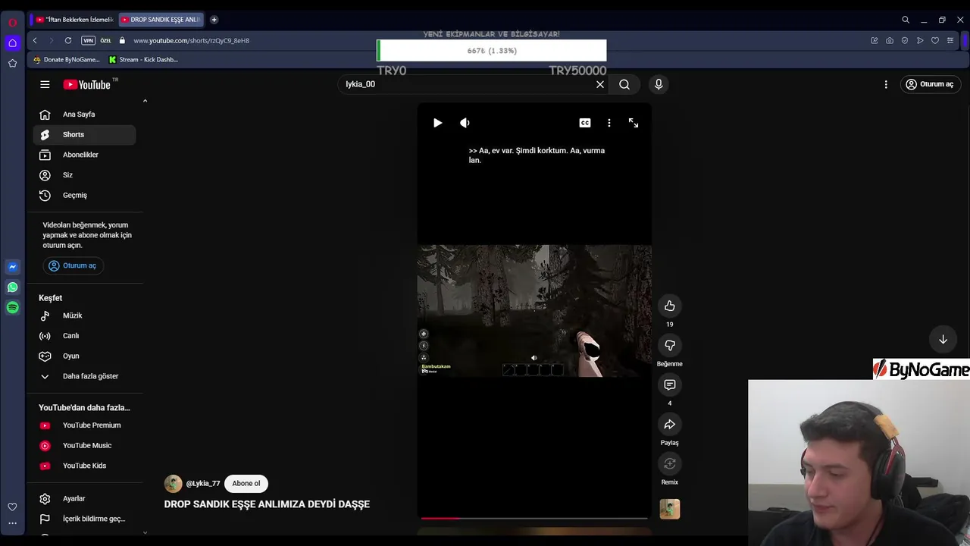Share the Short via Paylaş
Viewport: 970px width, 546px height.
[x=669, y=424]
